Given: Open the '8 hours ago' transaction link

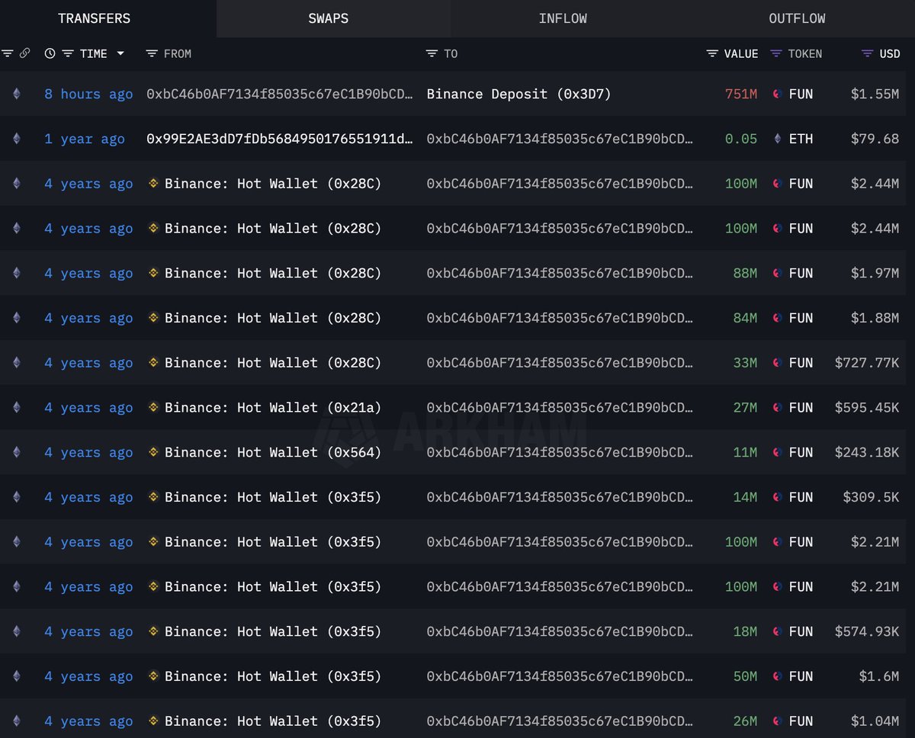Looking at the screenshot, I should point(88,94).
